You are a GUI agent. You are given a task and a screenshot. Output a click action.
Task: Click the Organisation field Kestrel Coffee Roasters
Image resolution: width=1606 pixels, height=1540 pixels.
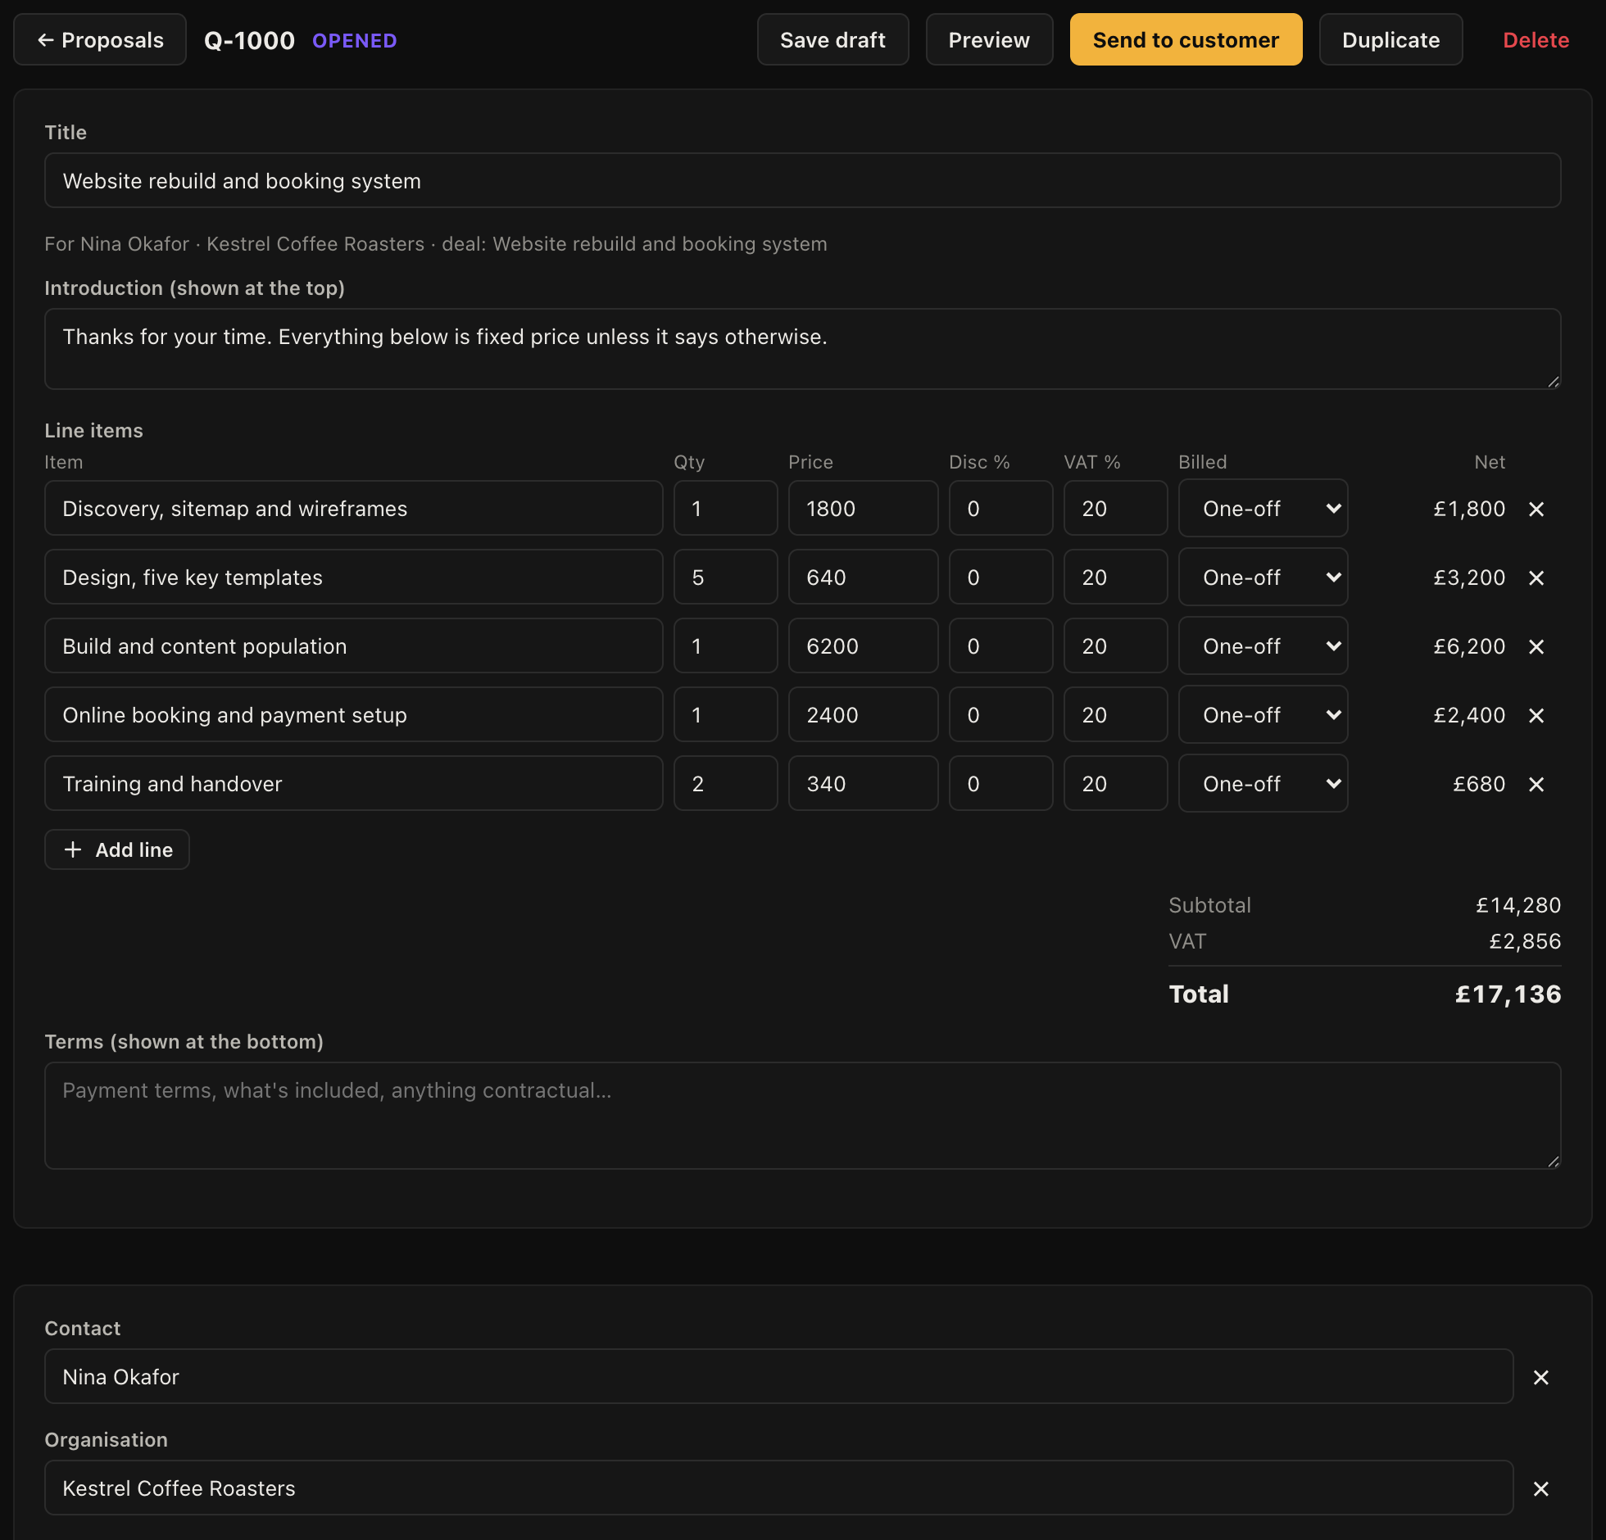coord(778,1488)
